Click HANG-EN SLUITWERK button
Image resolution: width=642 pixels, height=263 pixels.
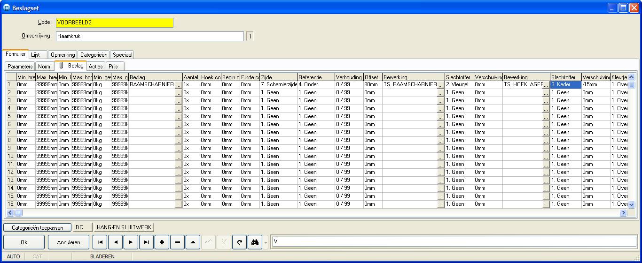pos(124,227)
